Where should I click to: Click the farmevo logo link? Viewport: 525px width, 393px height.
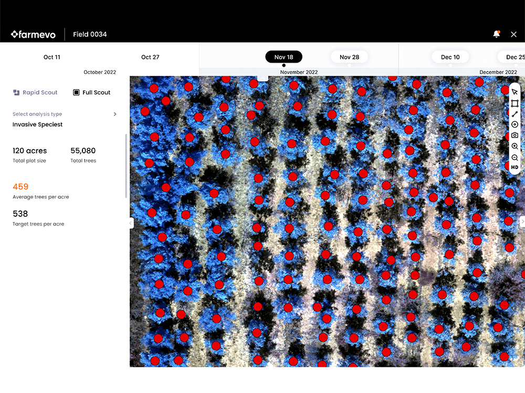[33, 35]
